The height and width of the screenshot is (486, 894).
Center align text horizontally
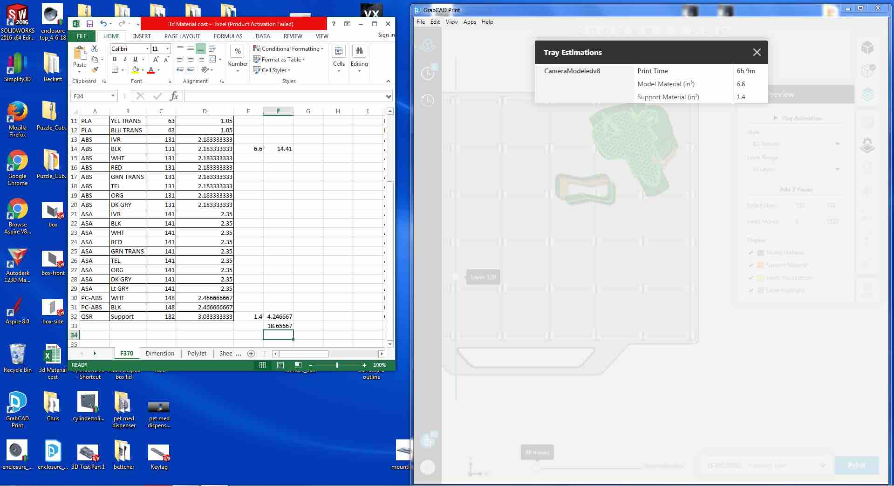coord(191,59)
